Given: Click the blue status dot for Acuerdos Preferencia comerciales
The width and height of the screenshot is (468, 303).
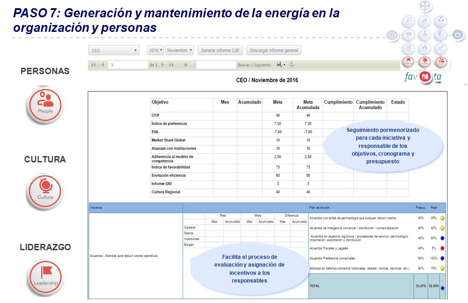Looking at the screenshot, I should pos(442,258).
